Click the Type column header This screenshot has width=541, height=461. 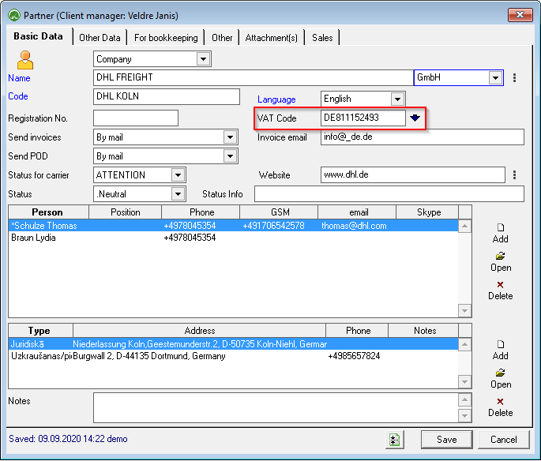coord(40,331)
